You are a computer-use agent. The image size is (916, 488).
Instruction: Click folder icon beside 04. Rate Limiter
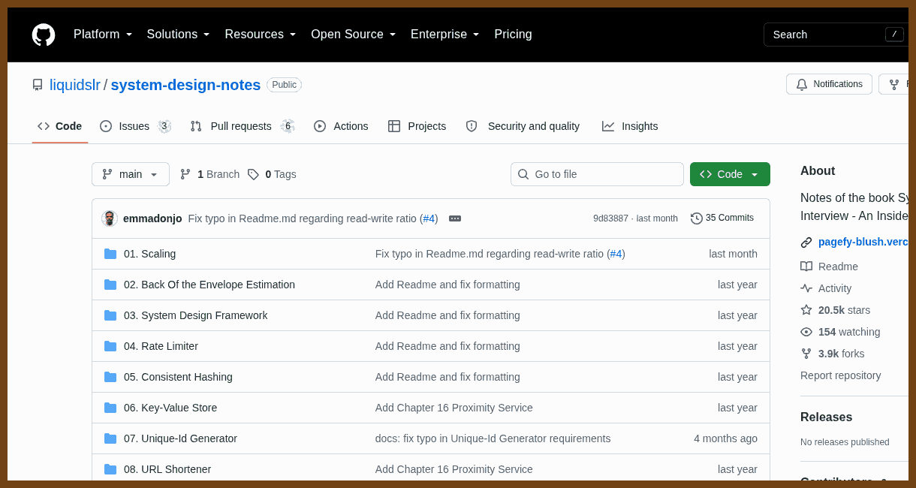tap(110, 346)
